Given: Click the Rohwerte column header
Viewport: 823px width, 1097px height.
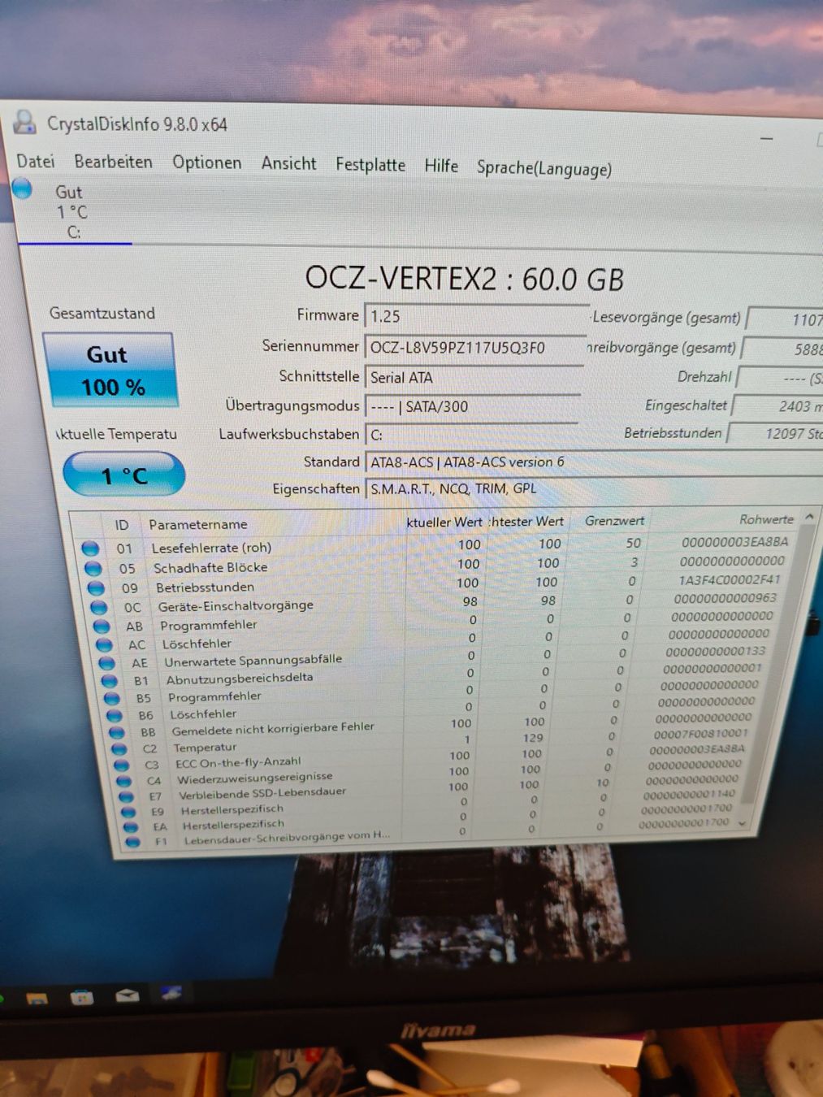Looking at the screenshot, I should (x=765, y=519).
